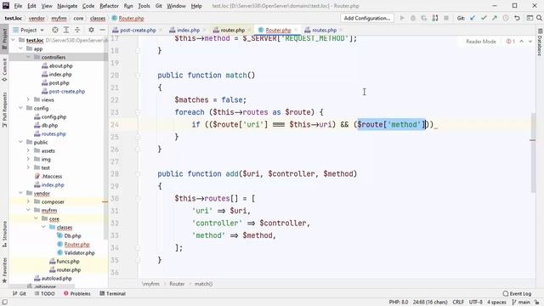Screen dimensions: 544x306
Task: Click PHP: 8.0 language level indicator
Action: click(399, 303)
